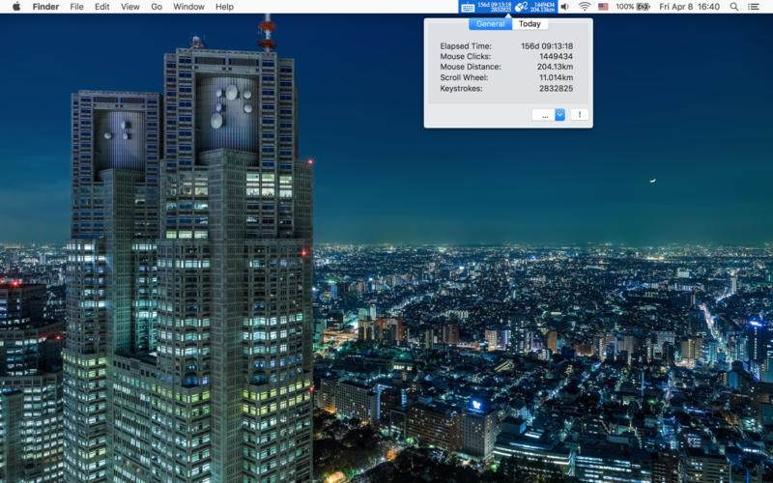Click the battery status icon
The image size is (773, 483).
tap(643, 7)
